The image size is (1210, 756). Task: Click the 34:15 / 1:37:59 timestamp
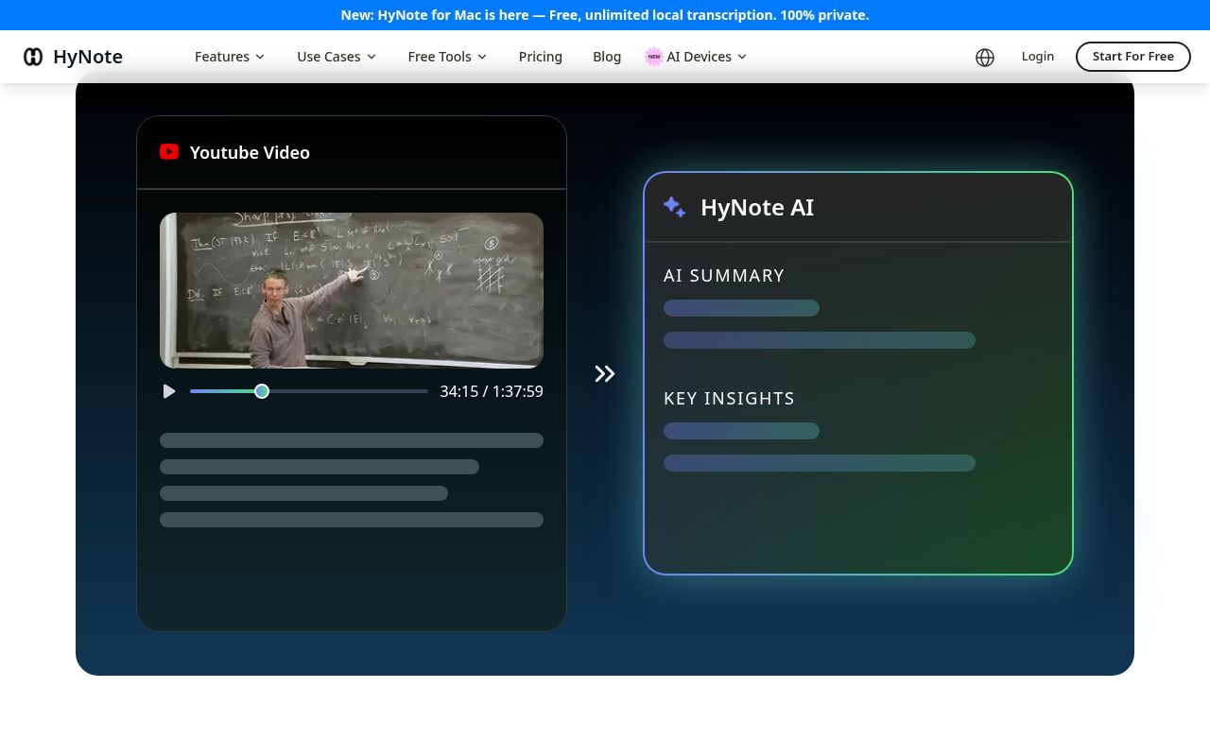click(x=492, y=391)
